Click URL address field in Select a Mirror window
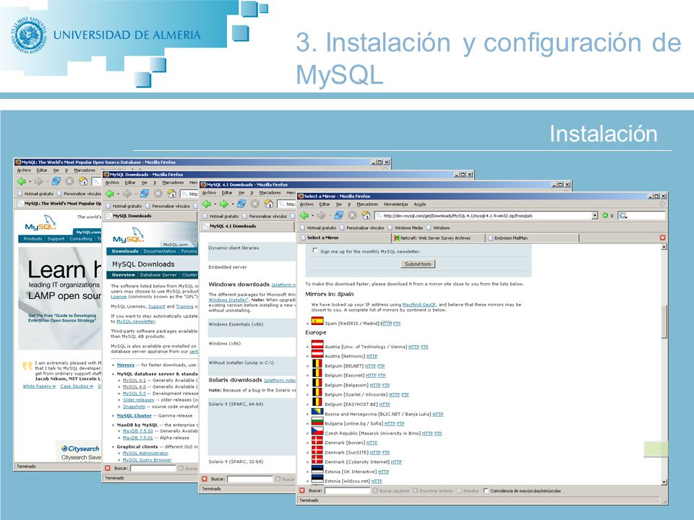This screenshot has height=520, width=694. point(487,216)
